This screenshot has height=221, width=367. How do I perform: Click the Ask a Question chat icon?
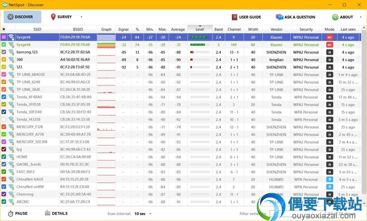click(280, 17)
